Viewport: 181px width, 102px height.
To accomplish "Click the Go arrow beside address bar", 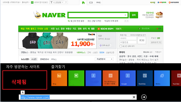I will 144,97.
